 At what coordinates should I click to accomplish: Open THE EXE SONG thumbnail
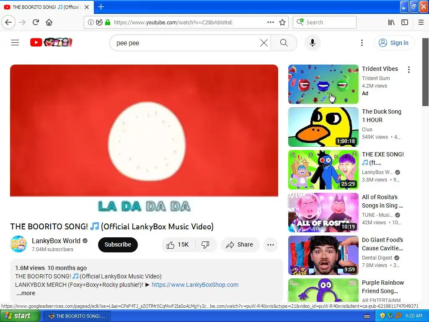coord(323,170)
